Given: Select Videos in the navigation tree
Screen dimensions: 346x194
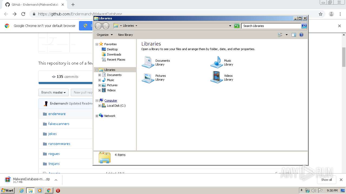Looking at the screenshot, I should point(111,90).
